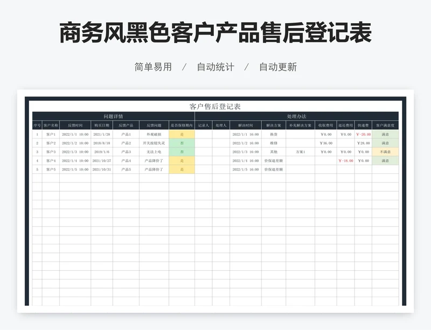
Task: Select the 产品2 cell
Action: (126, 143)
